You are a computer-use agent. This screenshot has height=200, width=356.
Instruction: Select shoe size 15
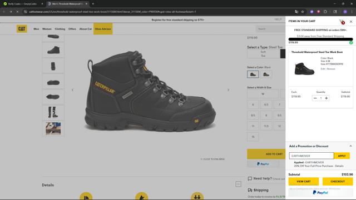click(x=253, y=137)
